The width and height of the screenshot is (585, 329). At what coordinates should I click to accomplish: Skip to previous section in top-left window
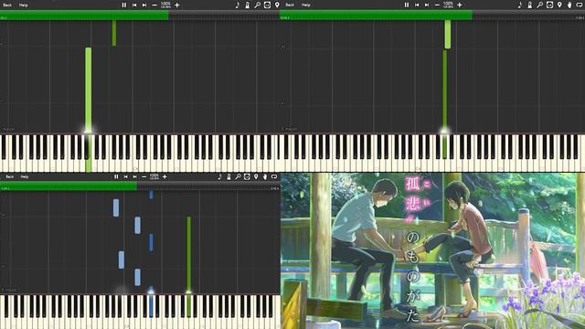click(134, 5)
